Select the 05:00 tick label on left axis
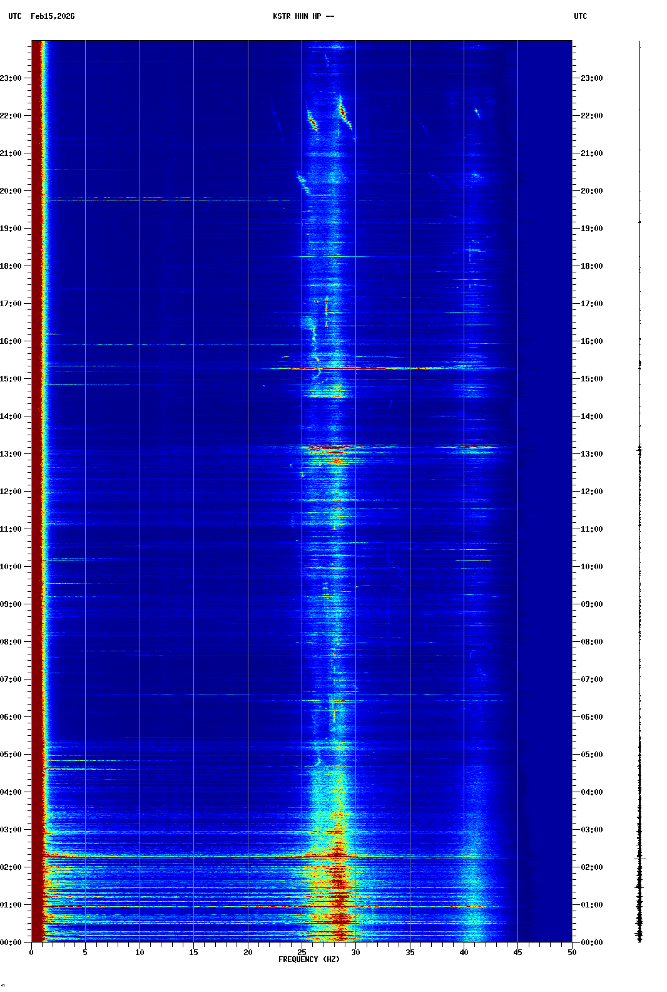This screenshot has width=667, height=992. pyautogui.click(x=11, y=755)
